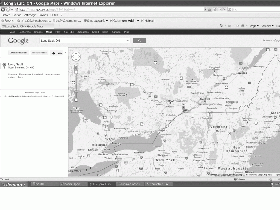Refresh the page with the reload icon
Image resolution: width=280 pixels, height=210 pixels.
[x=220, y=9]
